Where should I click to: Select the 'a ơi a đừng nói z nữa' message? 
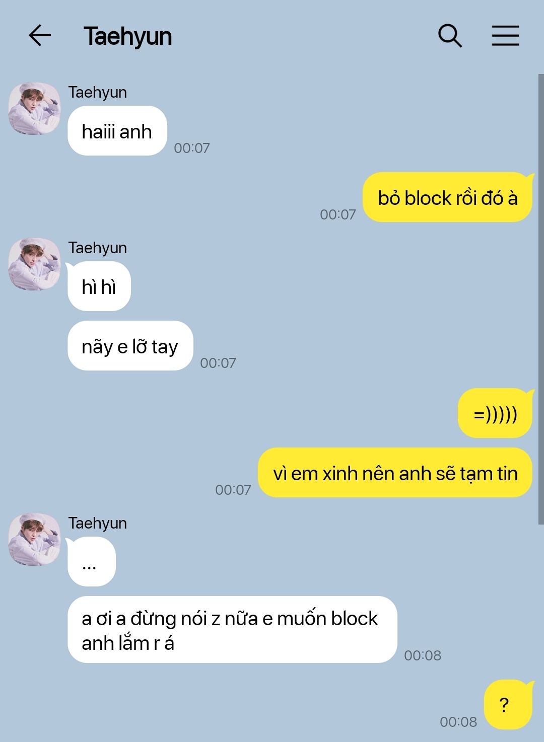232,630
